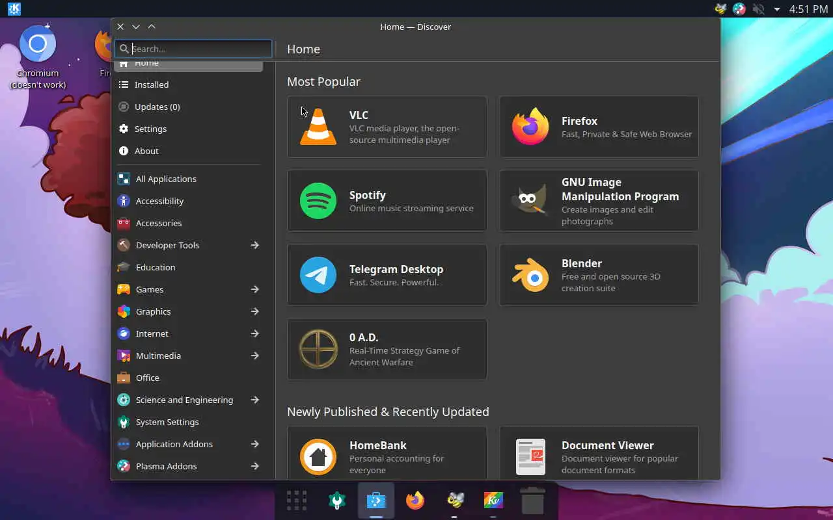Screen dimensions: 833x520
Task: Open the Updates (0) page
Action: (189, 107)
